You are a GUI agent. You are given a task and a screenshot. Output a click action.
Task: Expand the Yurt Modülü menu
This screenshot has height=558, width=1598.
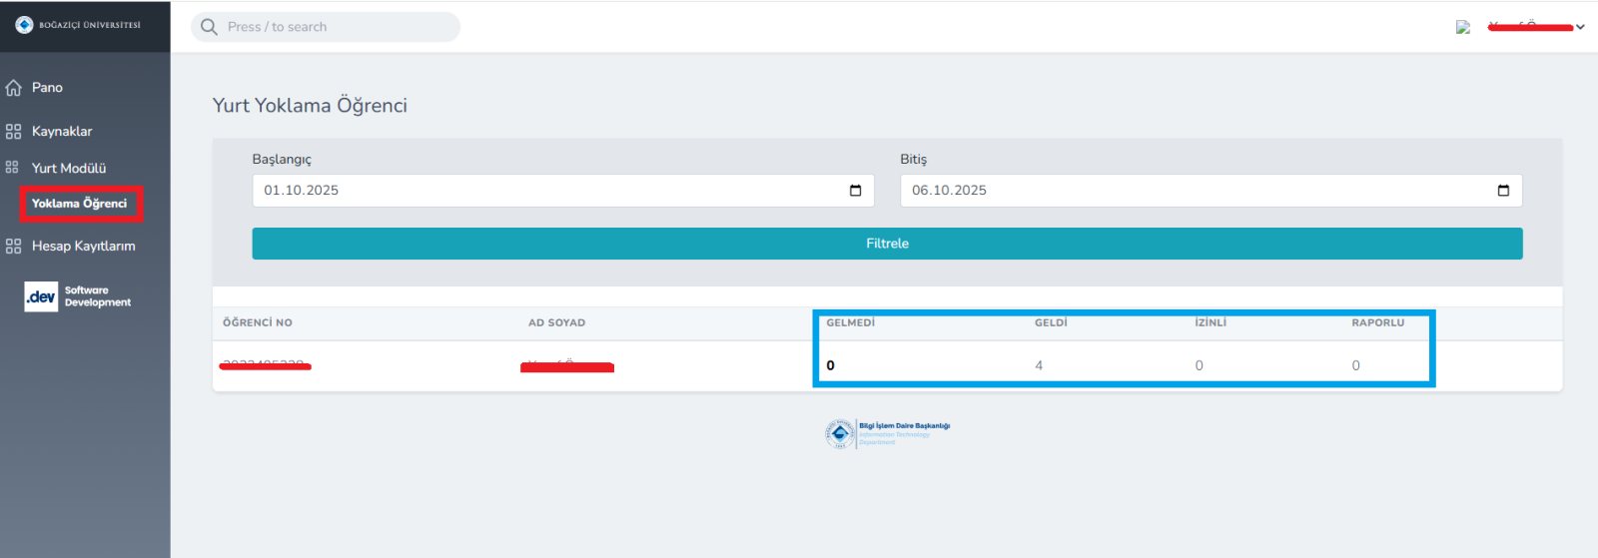69,169
